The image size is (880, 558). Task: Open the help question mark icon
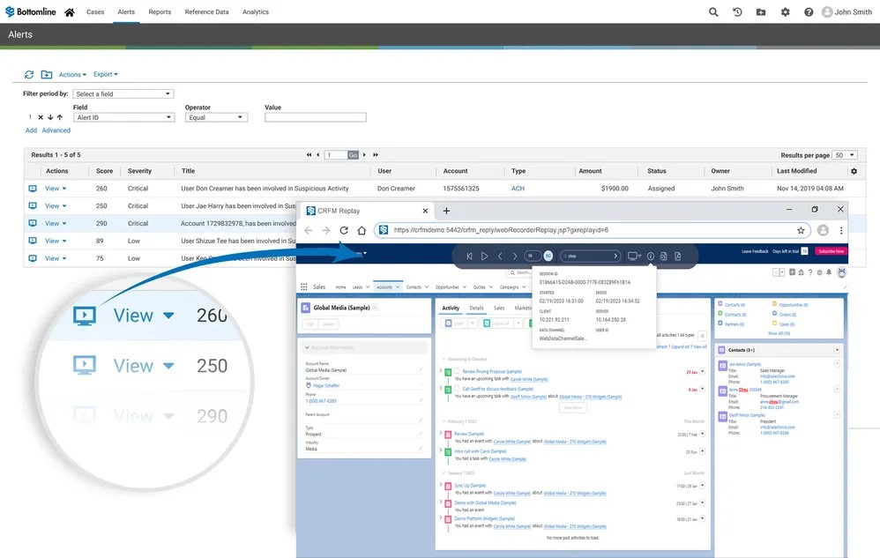tap(809, 11)
